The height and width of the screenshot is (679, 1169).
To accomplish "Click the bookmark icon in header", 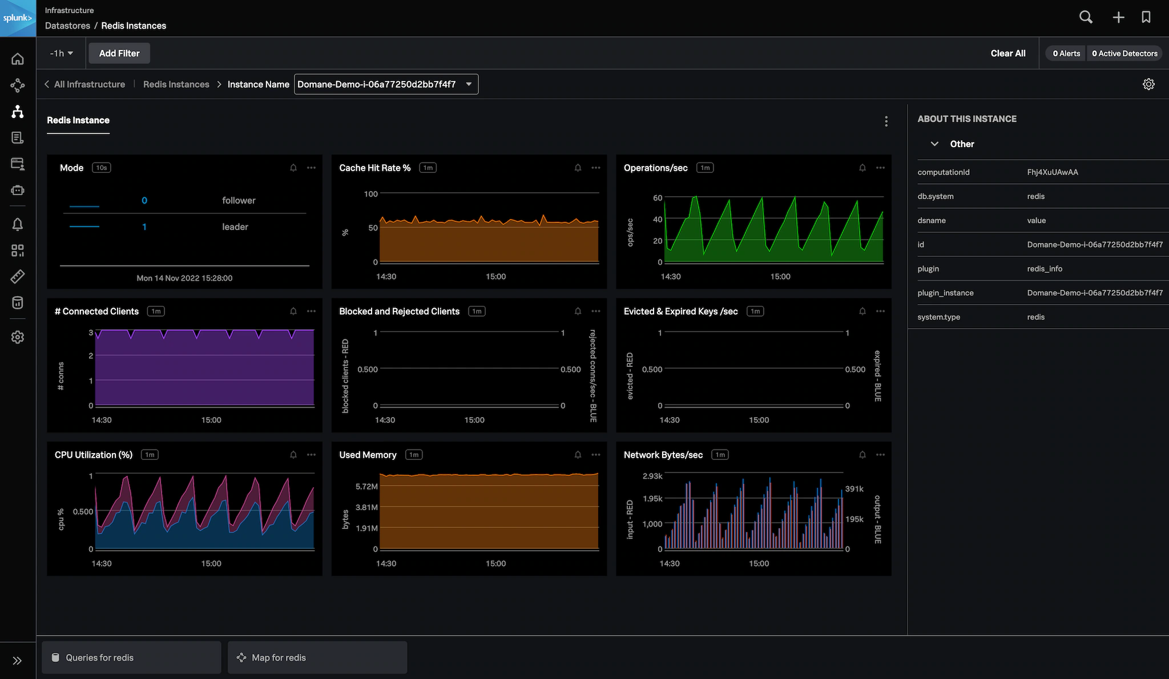I will pos(1146,17).
